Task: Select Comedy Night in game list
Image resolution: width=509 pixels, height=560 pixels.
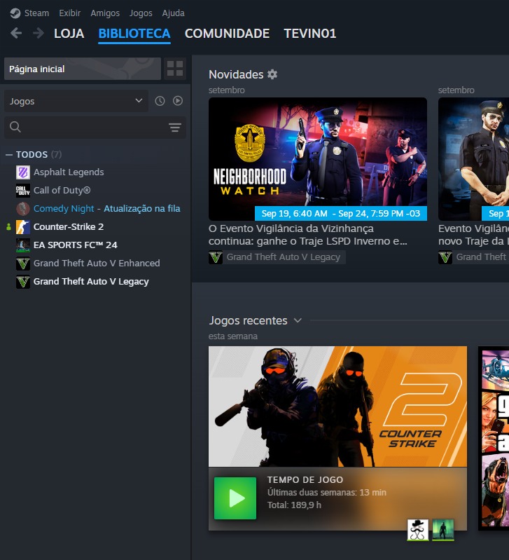Action: tap(64, 209)
